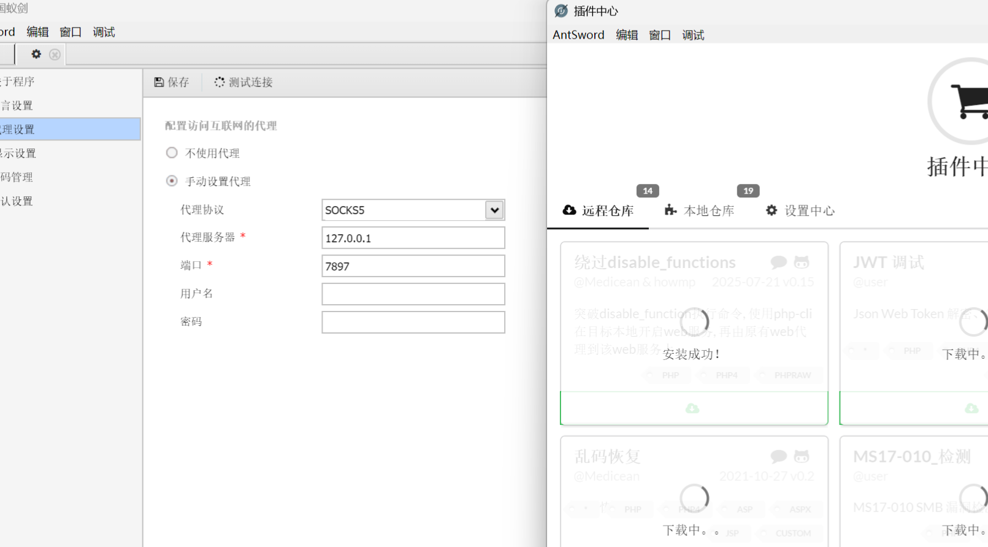The height and width of the screenshot is (547, 988).
Task: Close the settings tab with the X icon
Action: click(x=55, y=55)
